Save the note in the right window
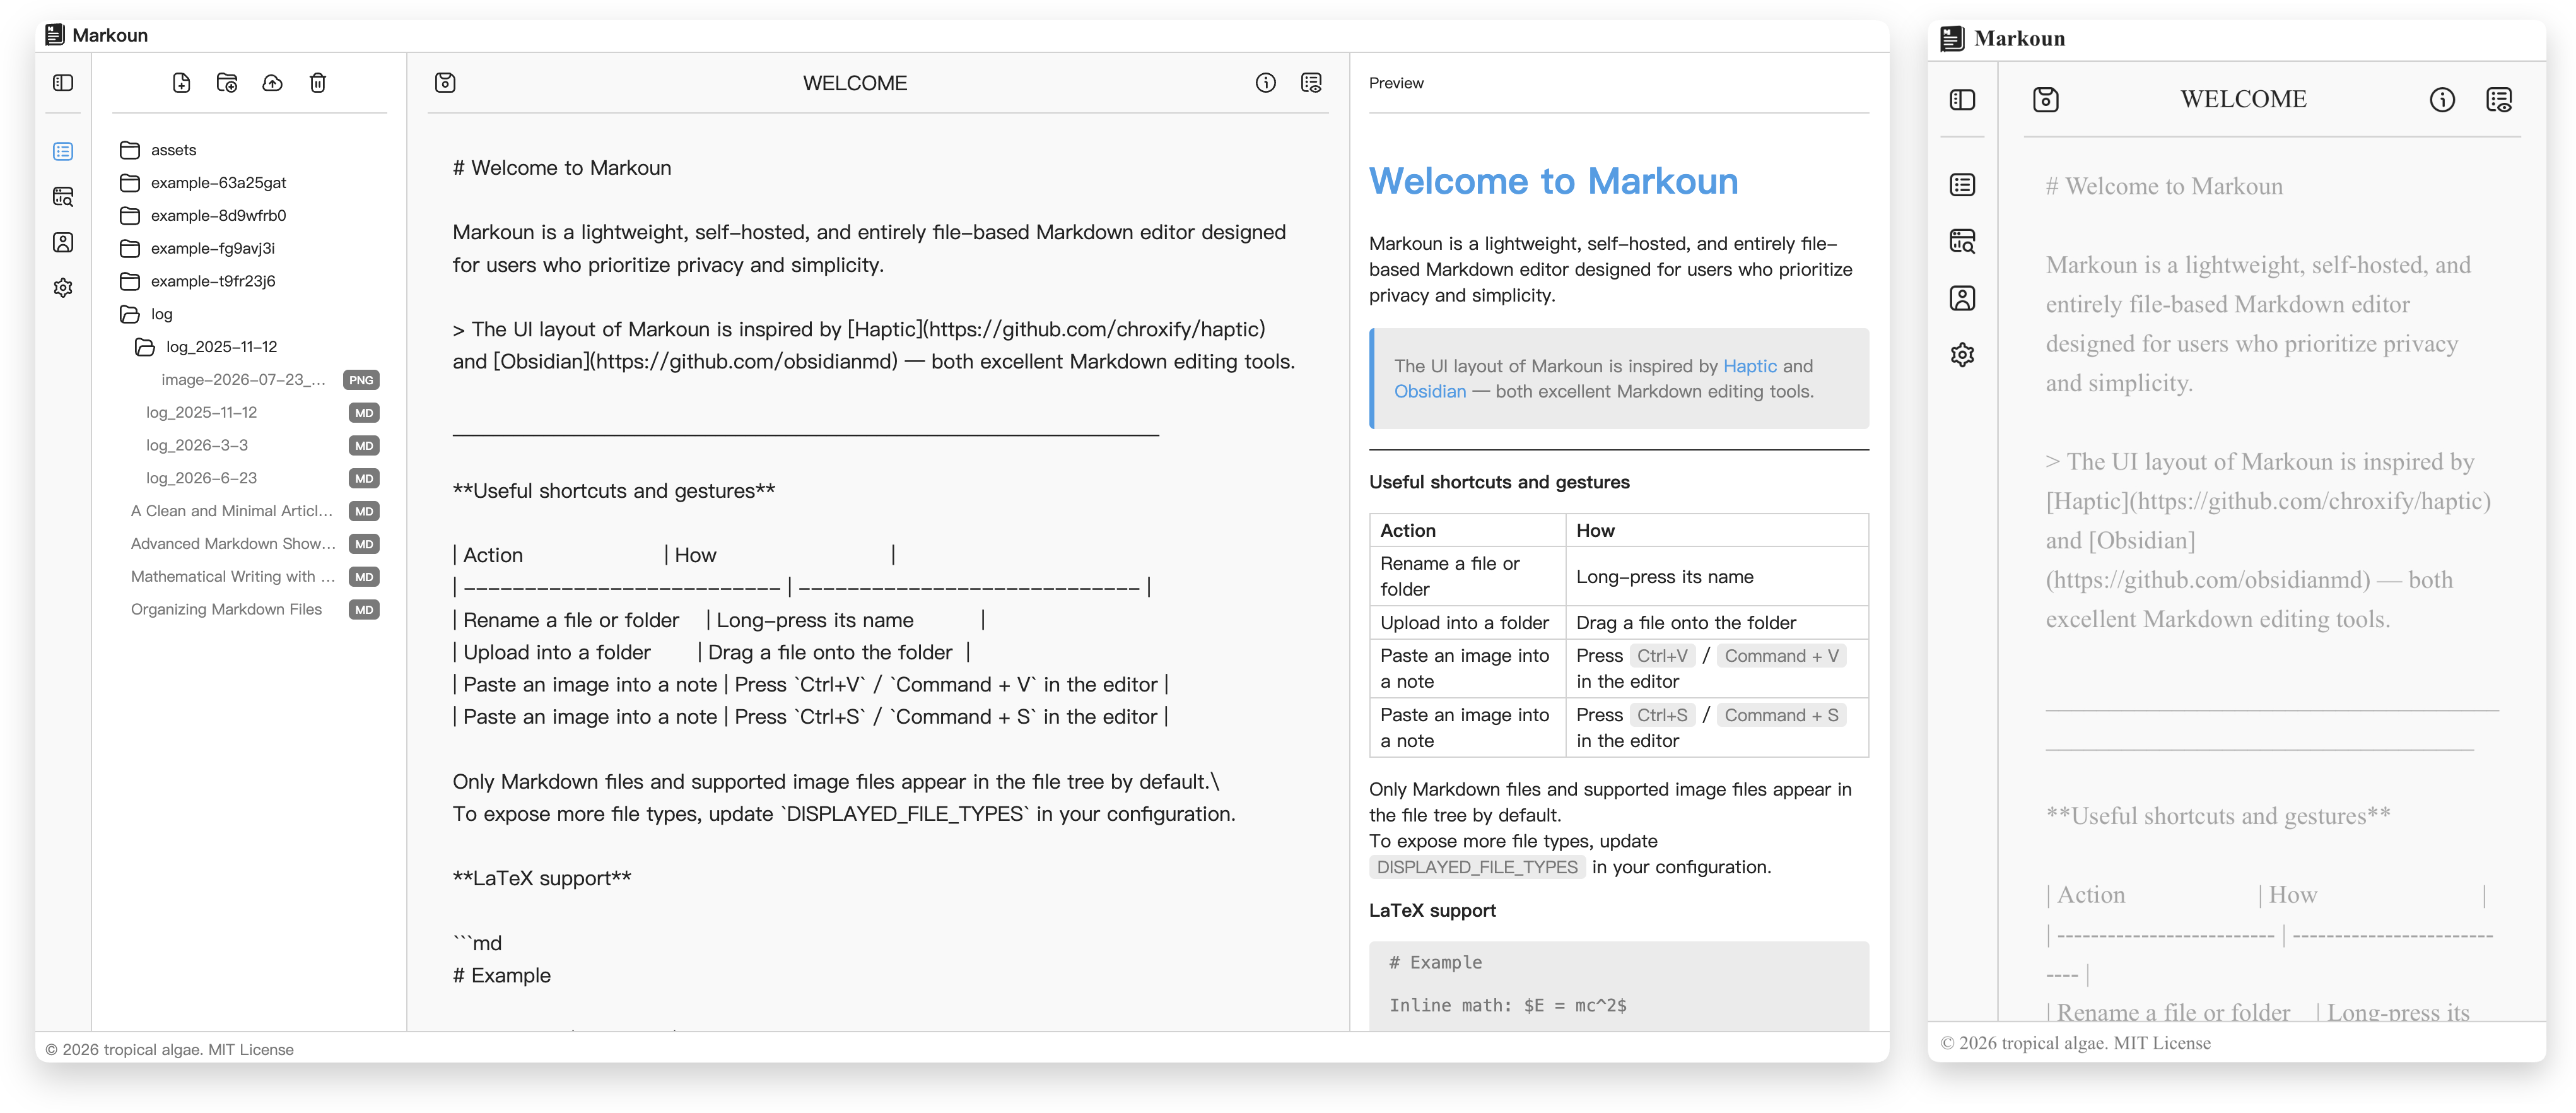The height and width of the screenshot is (1113, 2576). (x=2046, y=100)
